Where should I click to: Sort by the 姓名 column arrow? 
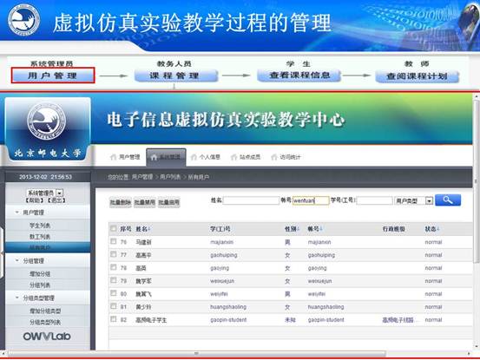pos(149,229)
